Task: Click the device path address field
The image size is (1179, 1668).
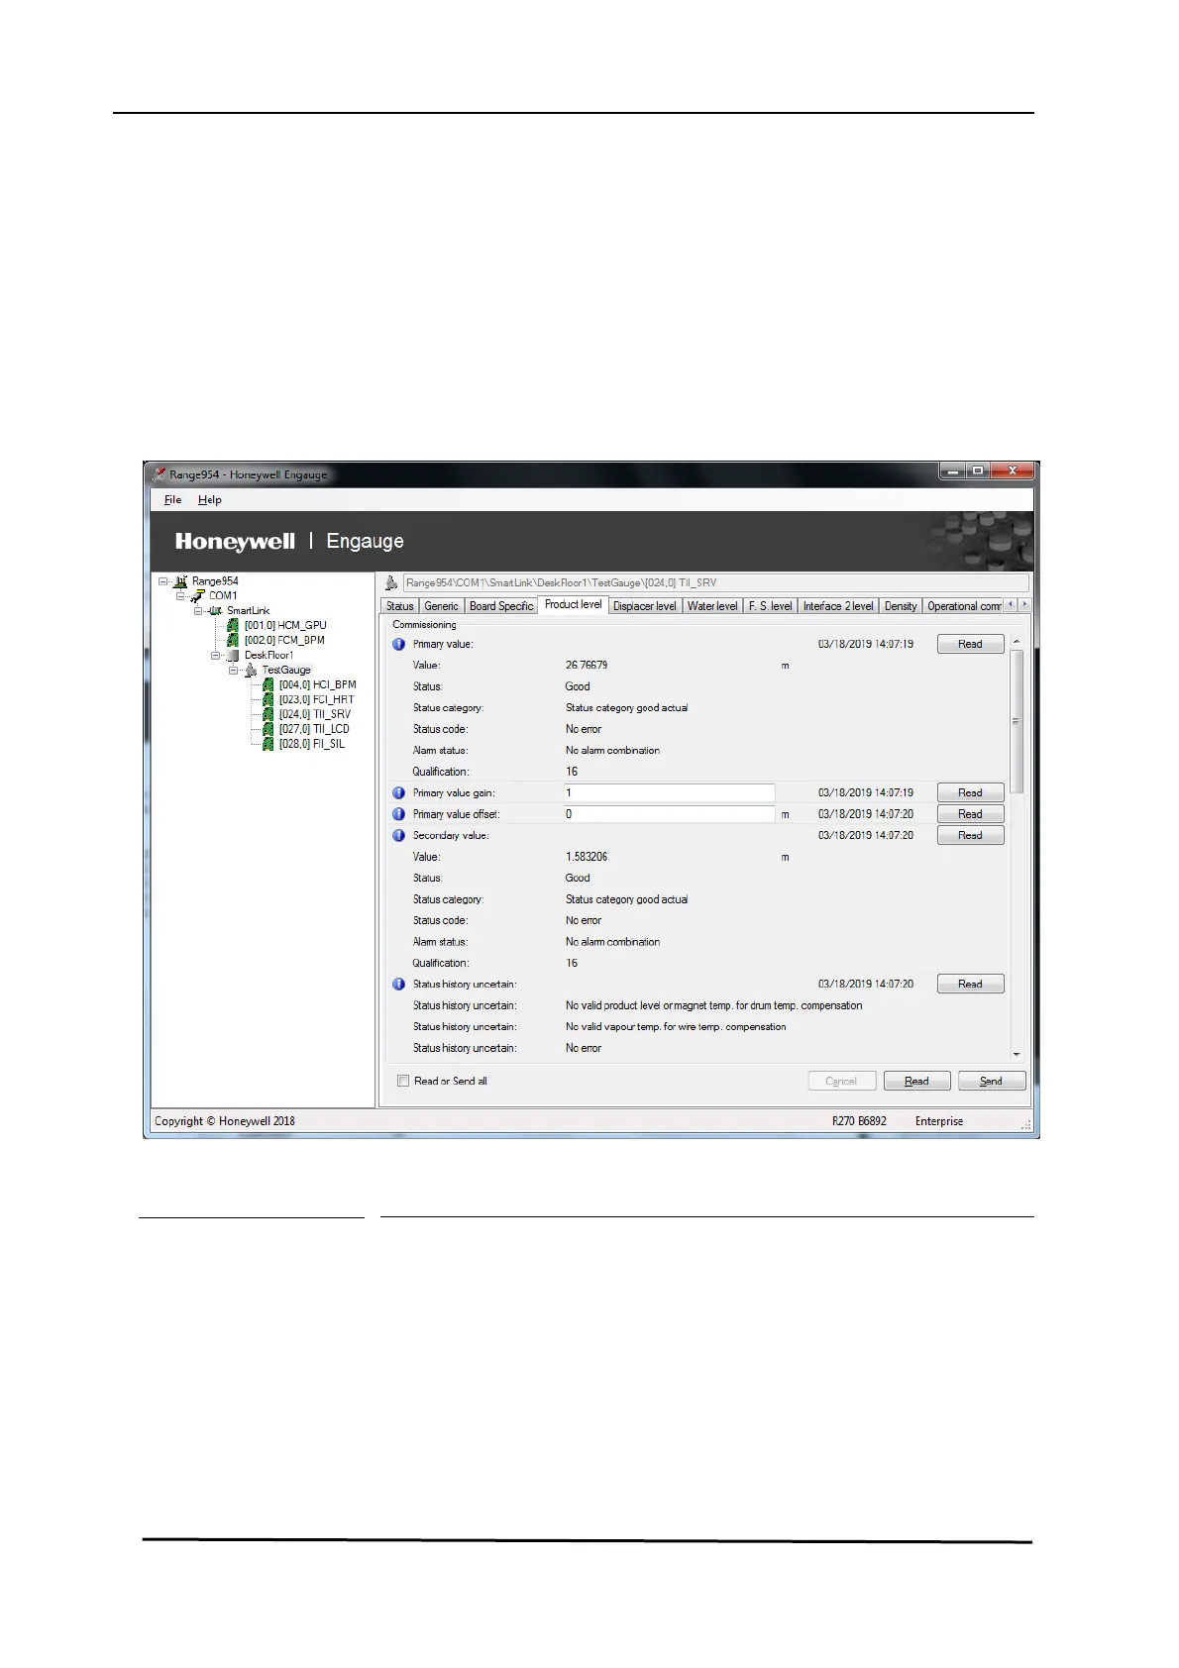Action: (715, 583)
